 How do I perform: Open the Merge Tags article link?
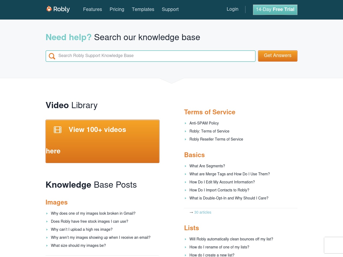tap(230, 174)
